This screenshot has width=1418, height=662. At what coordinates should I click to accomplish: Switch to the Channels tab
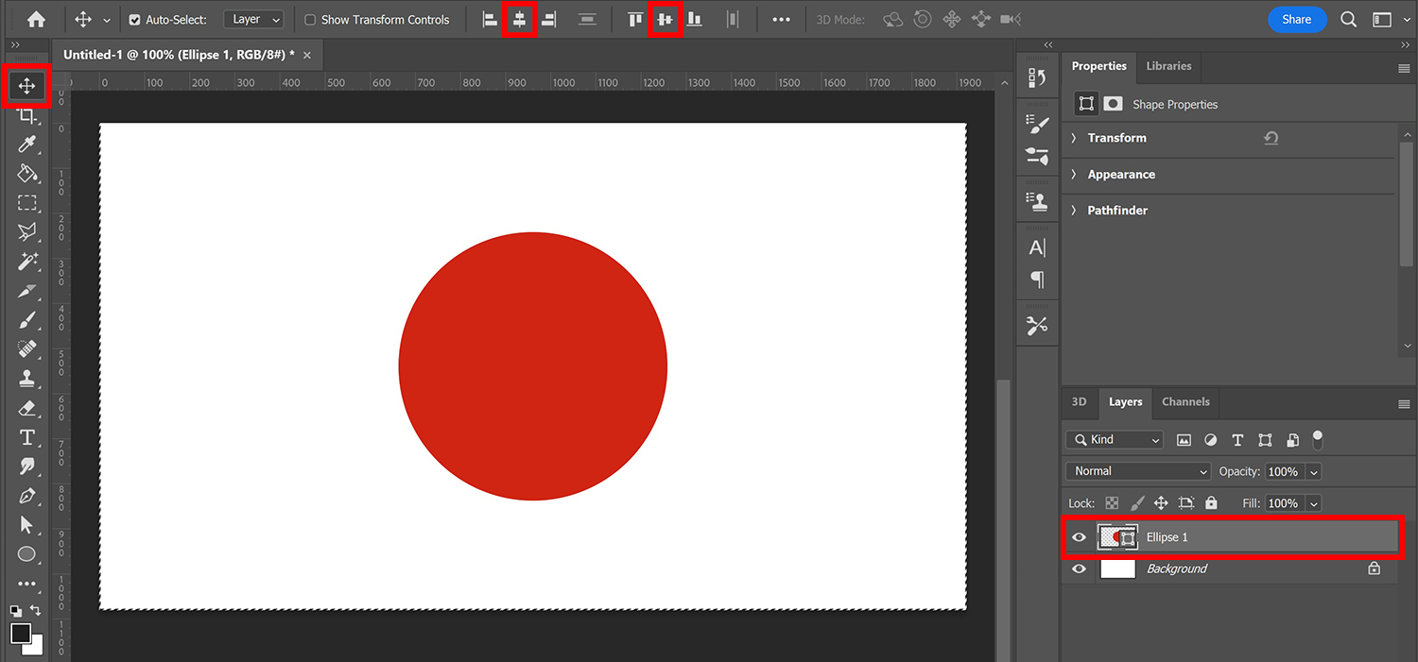[1185, 402]
